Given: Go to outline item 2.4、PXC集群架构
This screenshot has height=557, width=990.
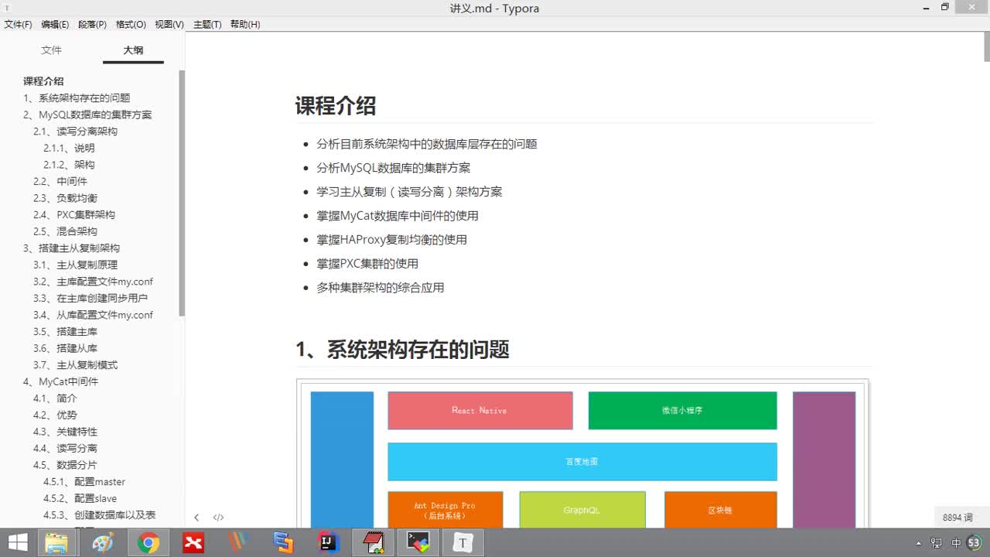Looking at the screenshot, I should pos(74,215).
